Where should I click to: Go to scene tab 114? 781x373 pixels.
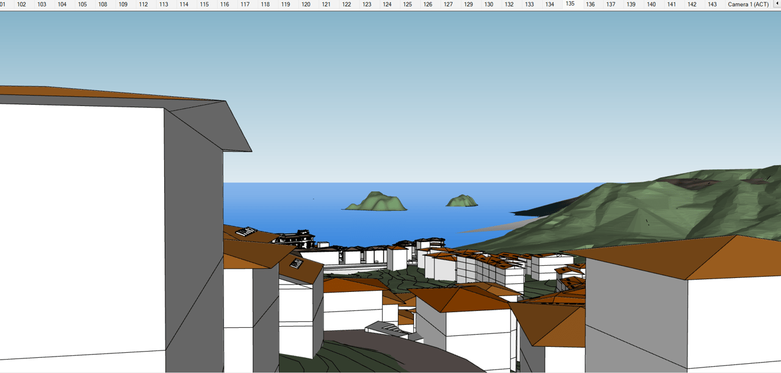184,4
